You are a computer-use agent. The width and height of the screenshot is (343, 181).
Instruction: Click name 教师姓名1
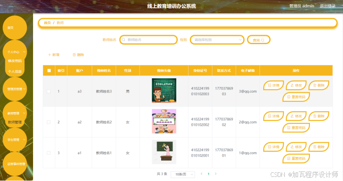click(104, 153)
